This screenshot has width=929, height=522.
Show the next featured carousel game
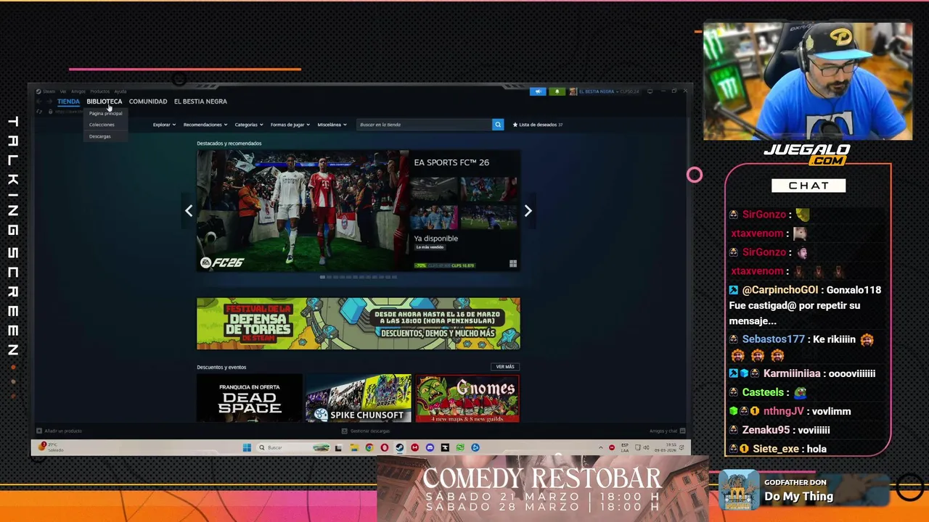[x=528, y=211]
